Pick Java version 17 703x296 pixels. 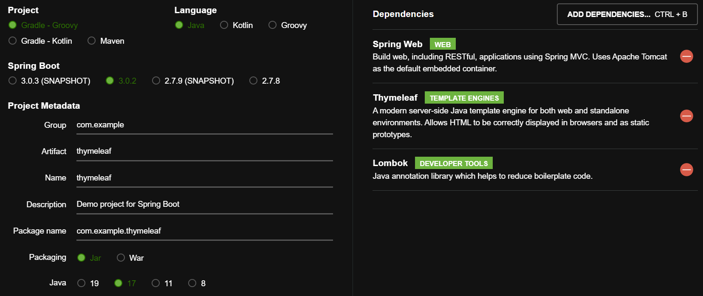125,283
